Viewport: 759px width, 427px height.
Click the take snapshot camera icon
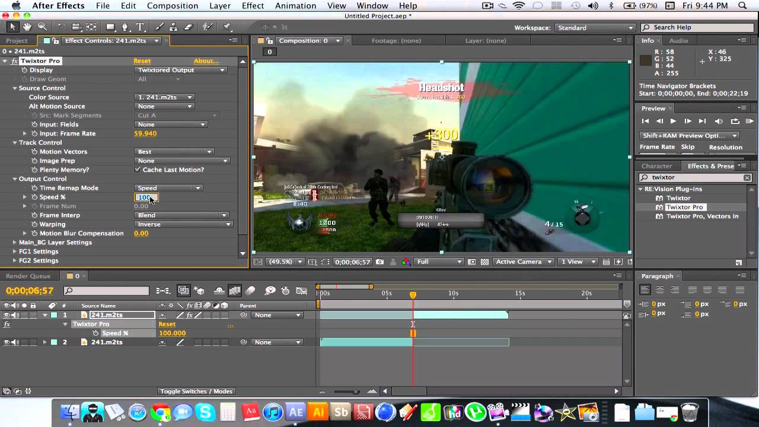[x=379, y=262]
